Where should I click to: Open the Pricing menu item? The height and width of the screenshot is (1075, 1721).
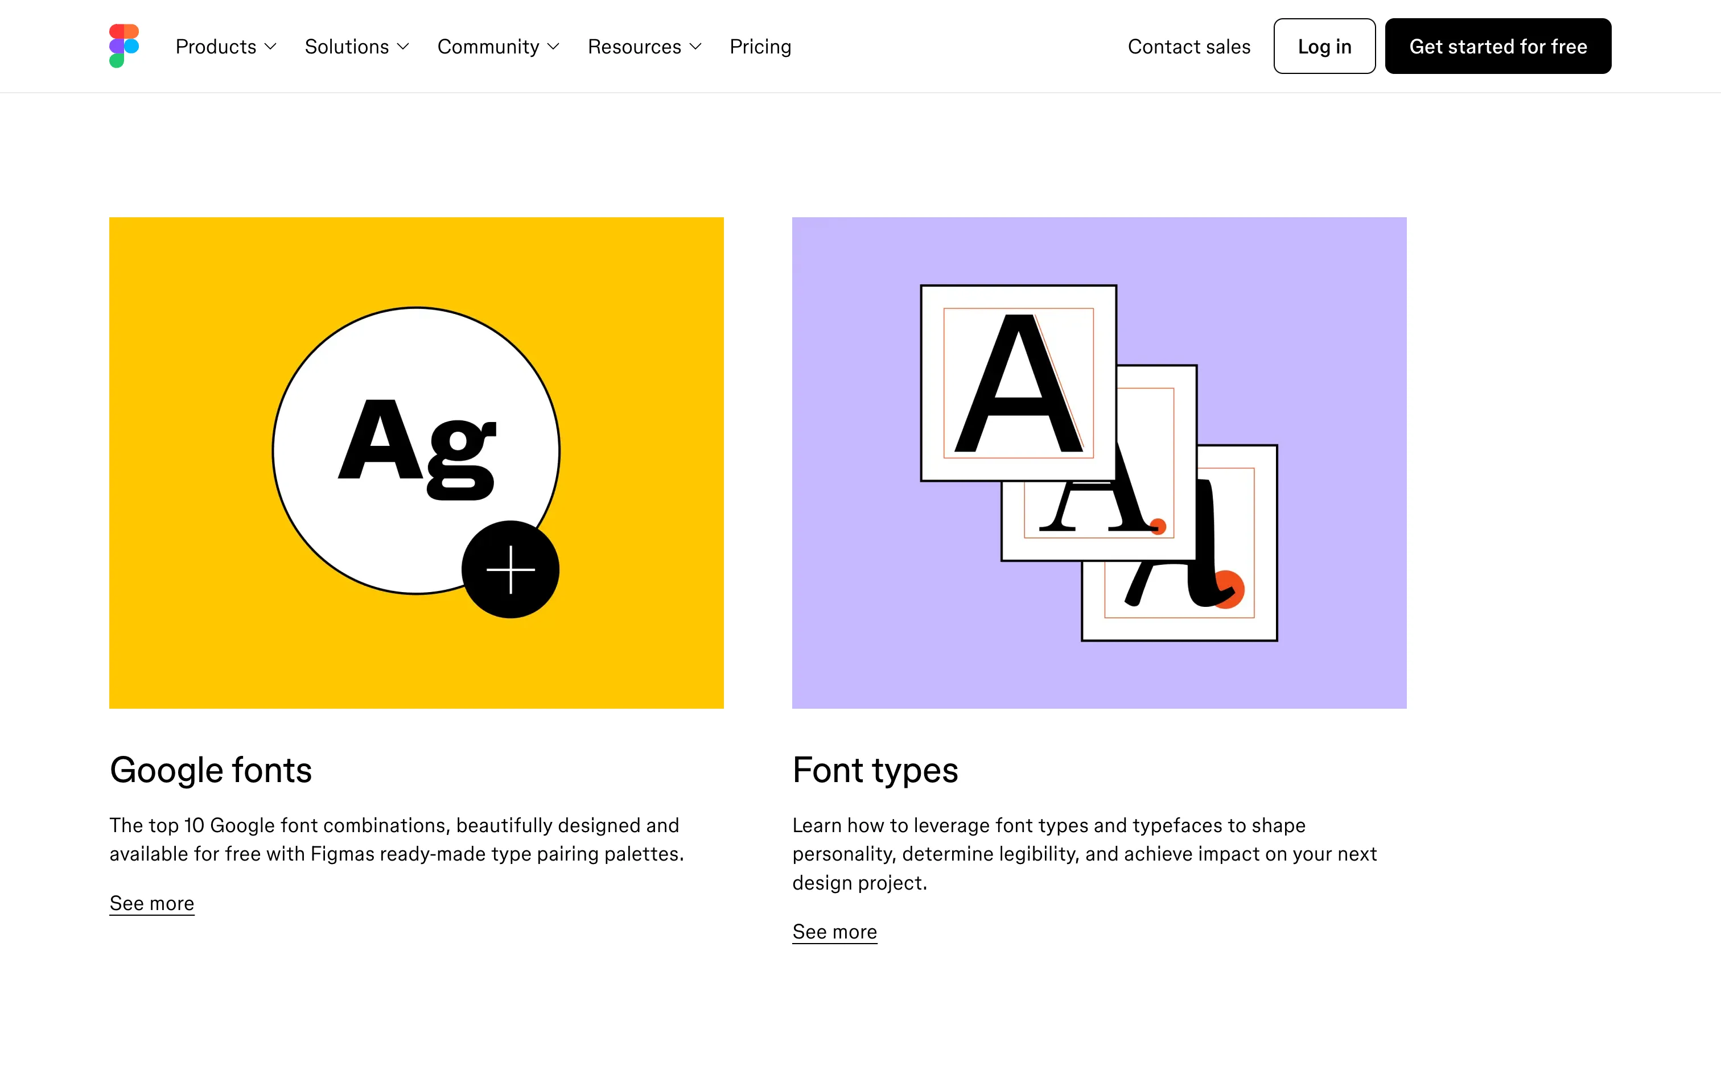point(760,47)
